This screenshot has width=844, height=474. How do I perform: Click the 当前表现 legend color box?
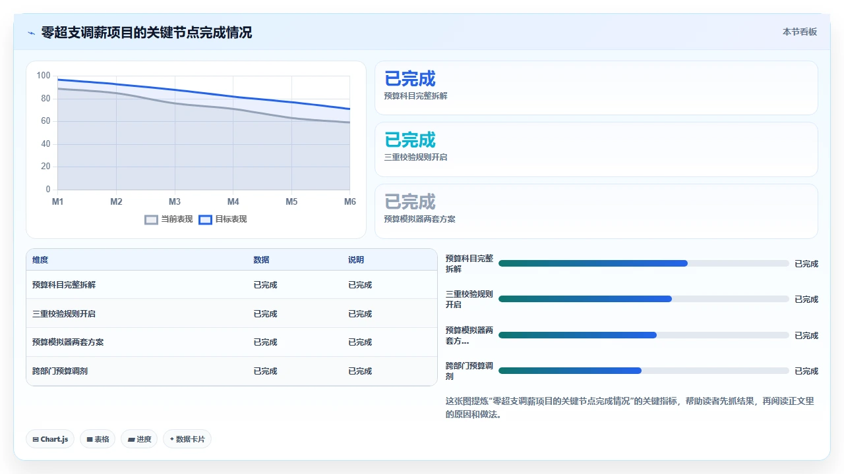(151, 219)
